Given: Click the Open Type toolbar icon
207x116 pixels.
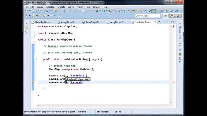Looking at the screenshot, I should point(133,11).
